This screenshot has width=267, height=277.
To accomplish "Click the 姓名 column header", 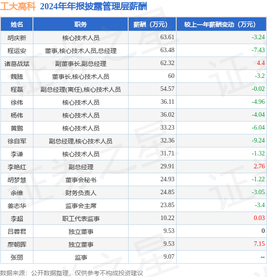I will click(17, 24).
